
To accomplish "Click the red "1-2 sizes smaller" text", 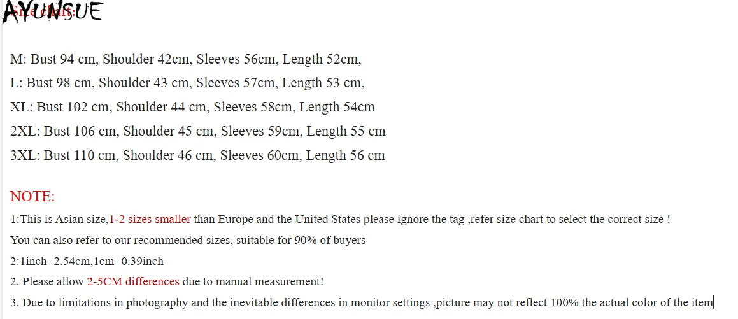I will coord(150,219).
